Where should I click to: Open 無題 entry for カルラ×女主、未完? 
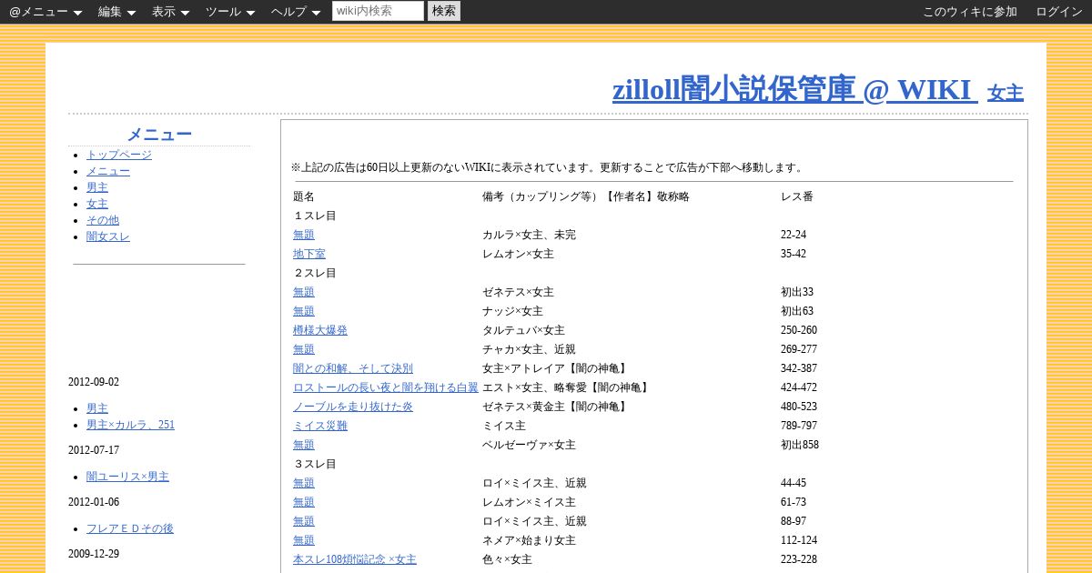[304, 235]
